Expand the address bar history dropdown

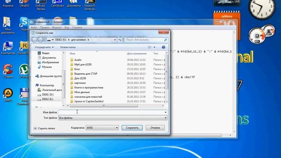[x=115, y=40]
